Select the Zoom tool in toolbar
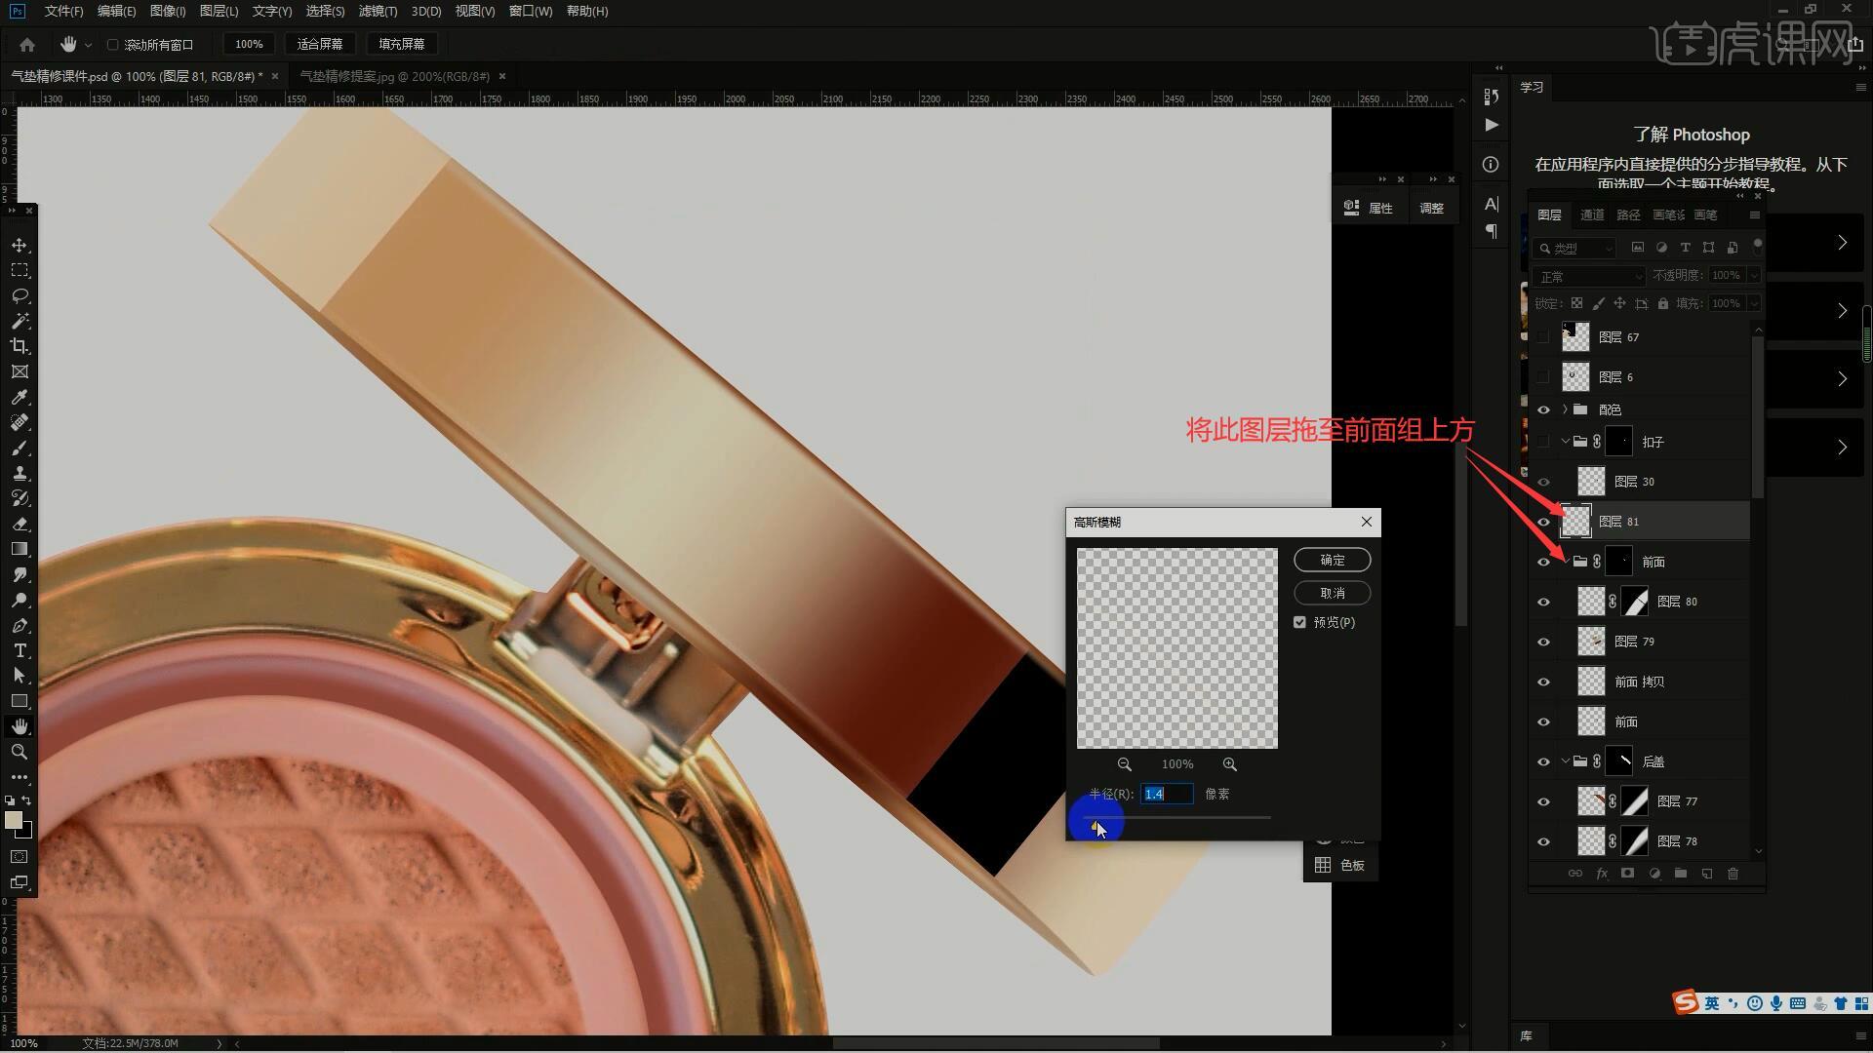The height and width of the screenshot is (1053, 1873). pyautogui.click(x=20, y=752)
